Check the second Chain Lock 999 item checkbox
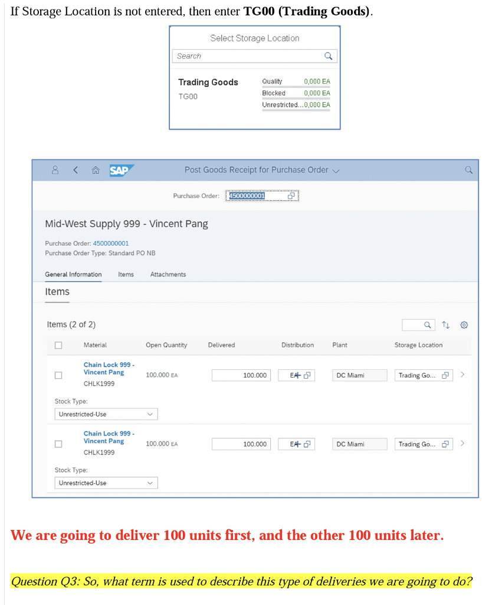502x605 pixels. (x=58, y=444)
